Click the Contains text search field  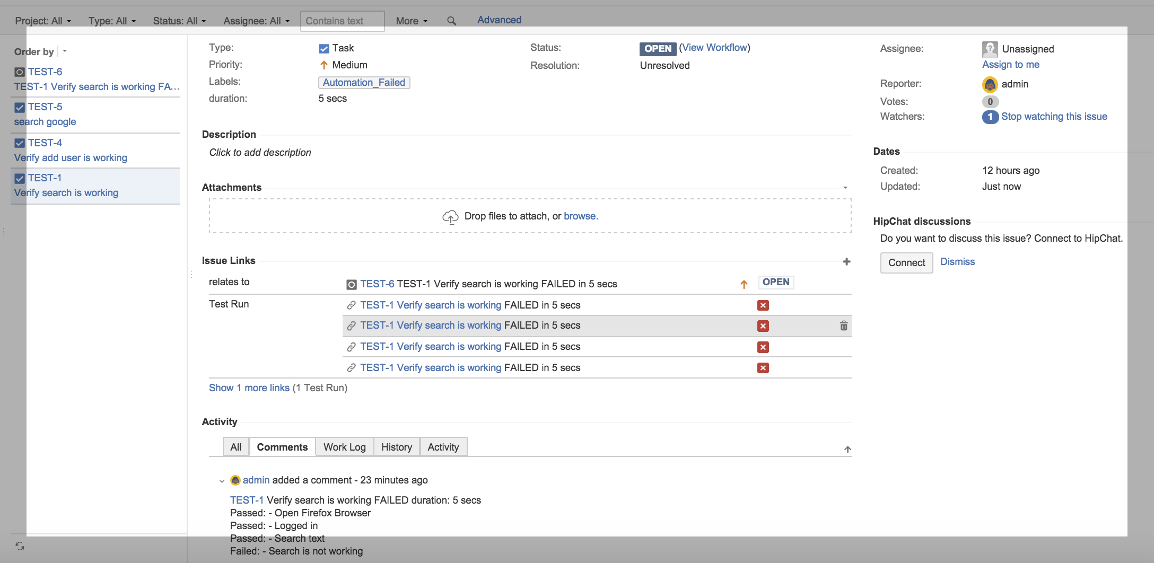tap(343, 21)
